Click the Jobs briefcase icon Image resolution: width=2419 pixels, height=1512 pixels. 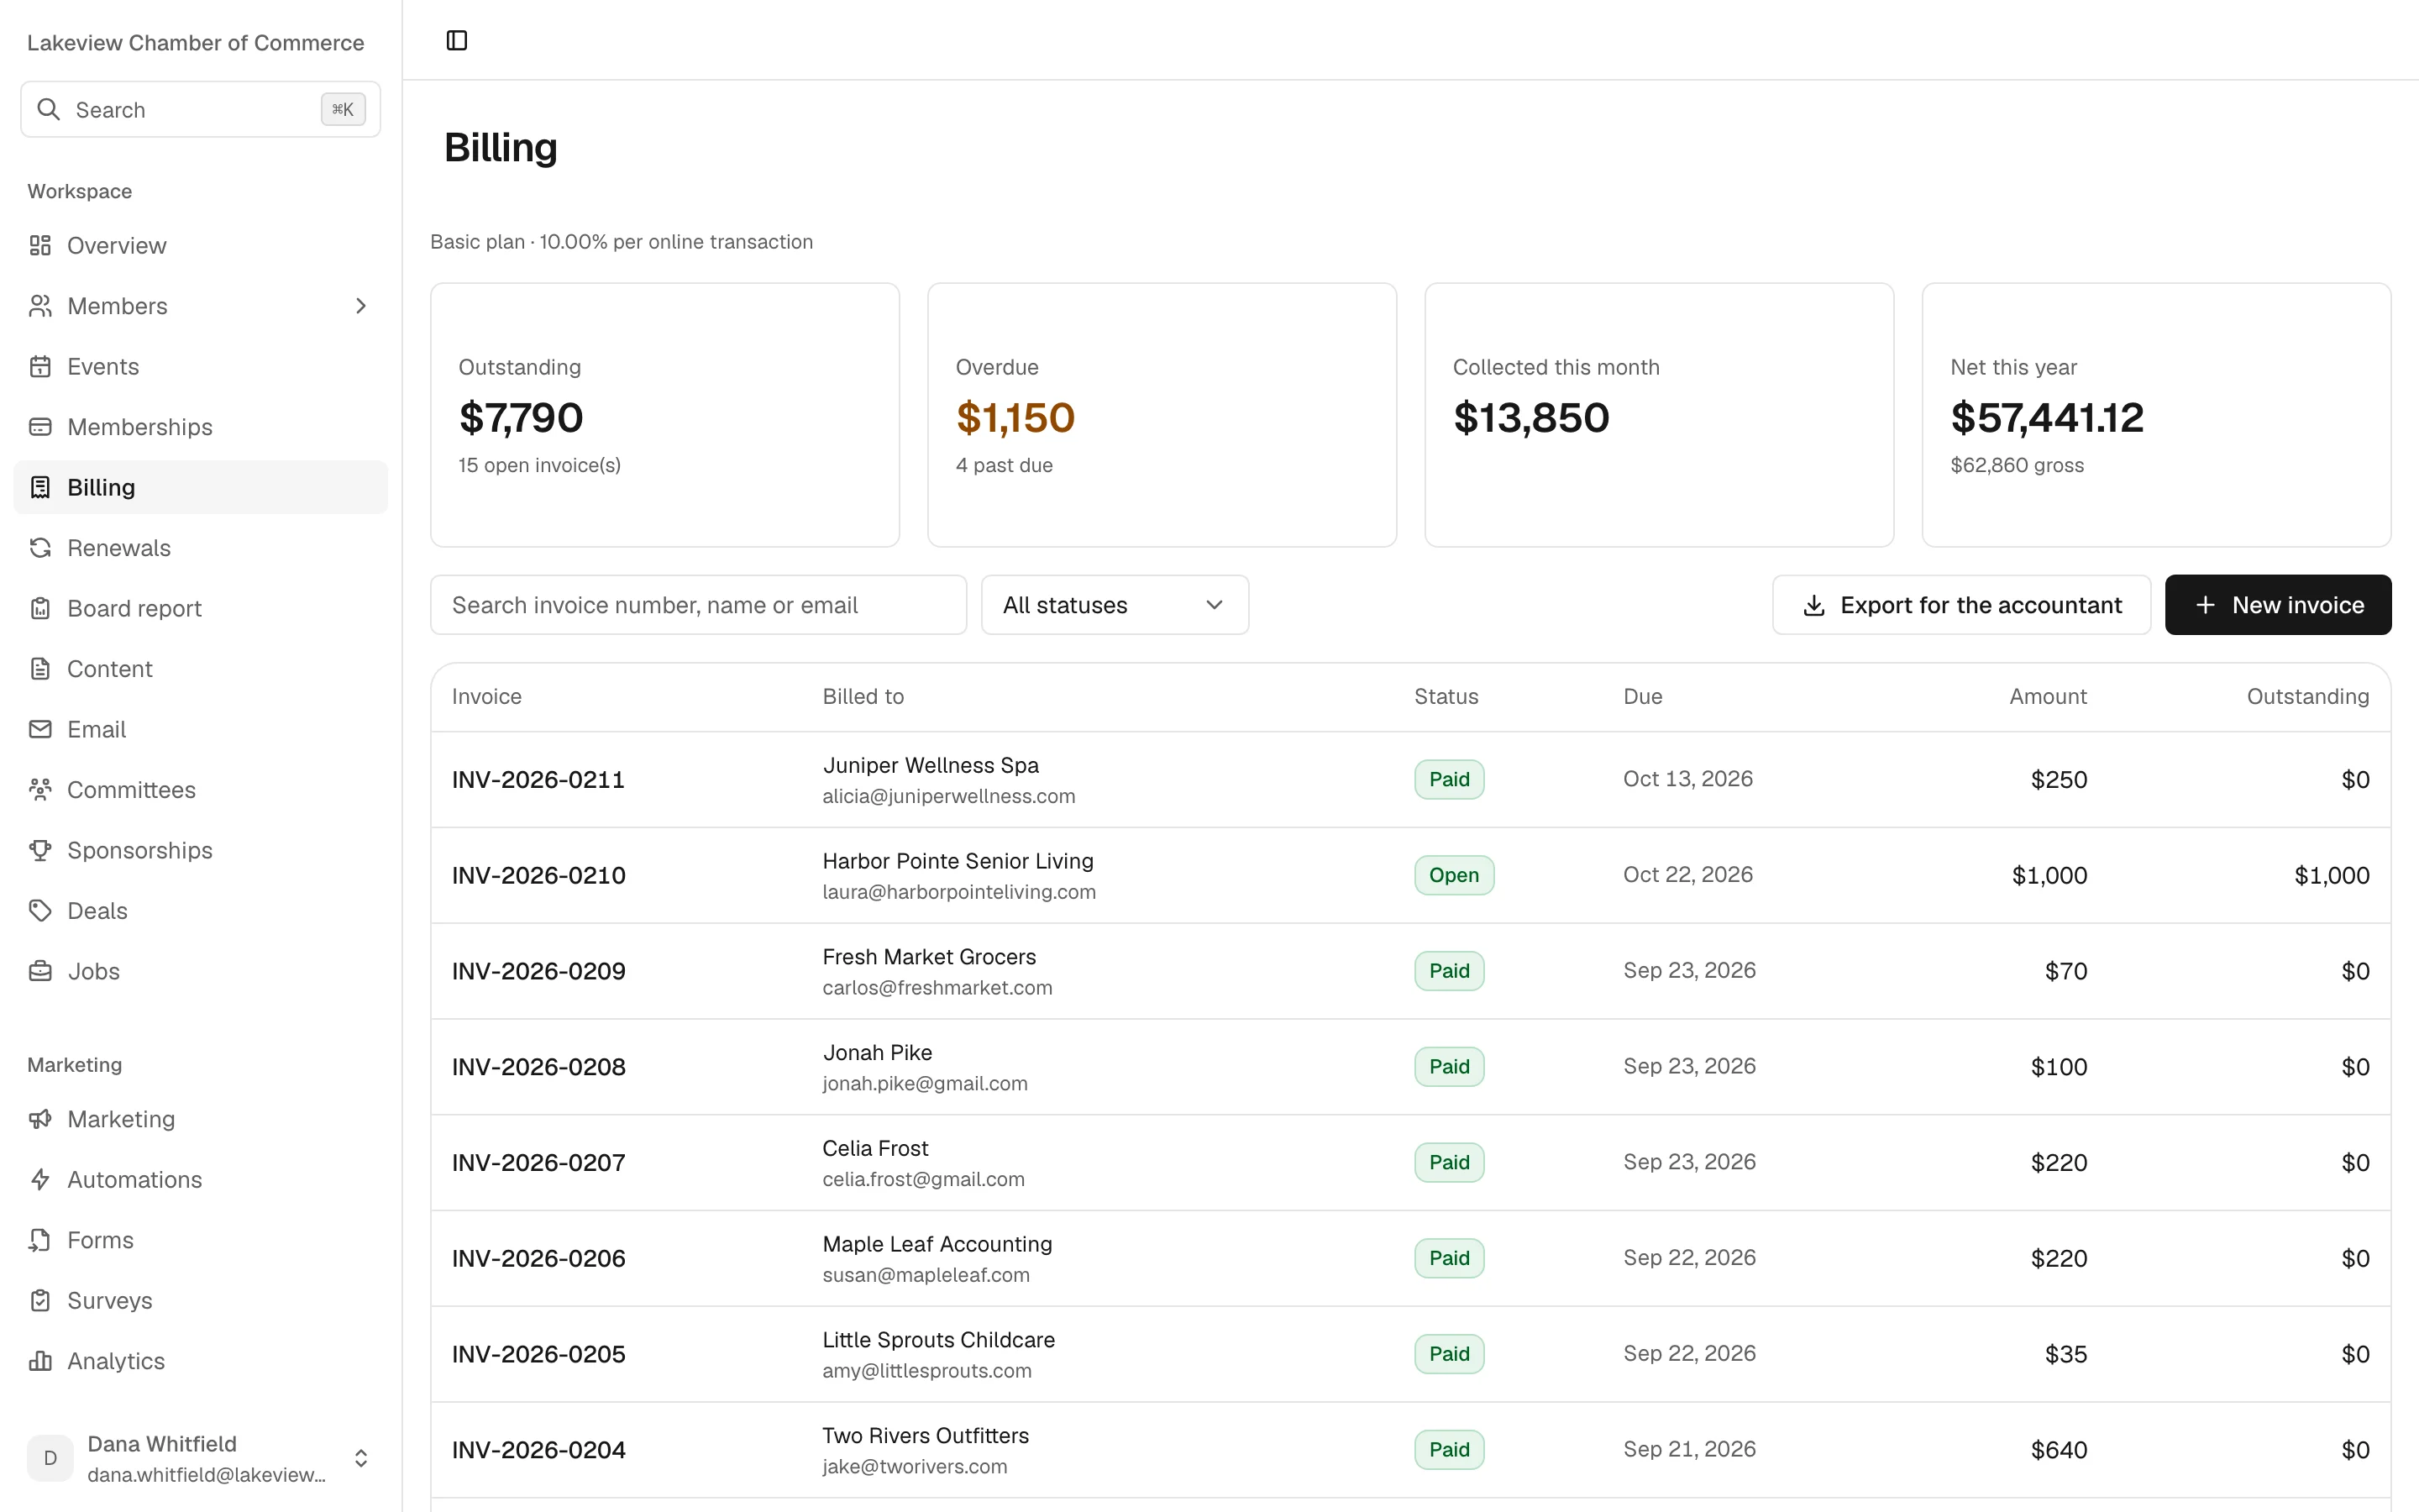pos(40,971)
